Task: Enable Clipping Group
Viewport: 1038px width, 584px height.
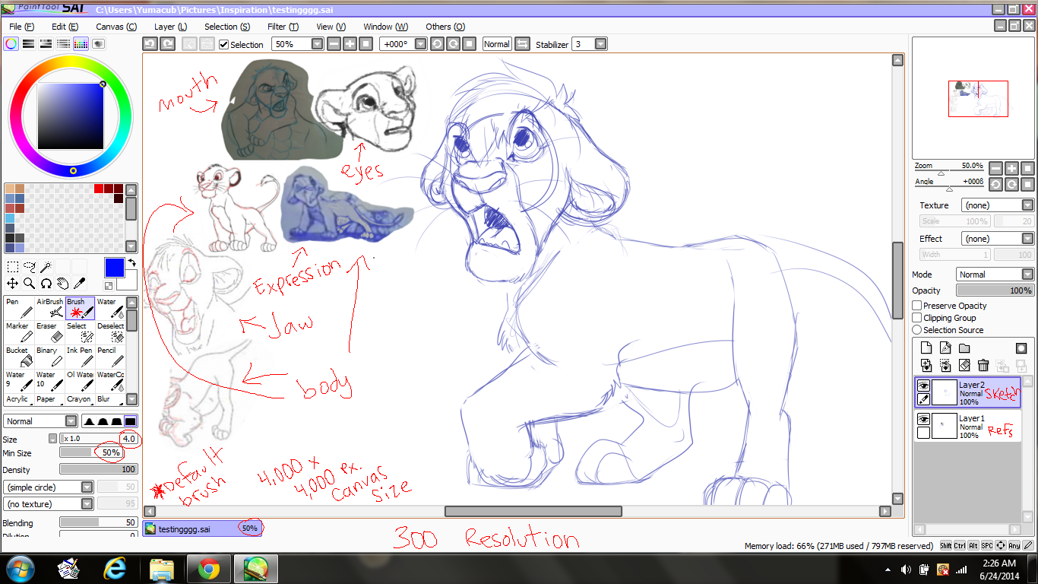Action: (x=917, y=318)
